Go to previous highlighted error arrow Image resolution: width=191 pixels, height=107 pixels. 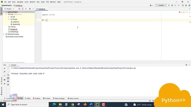pyautogui.click(x=187, y=12)
